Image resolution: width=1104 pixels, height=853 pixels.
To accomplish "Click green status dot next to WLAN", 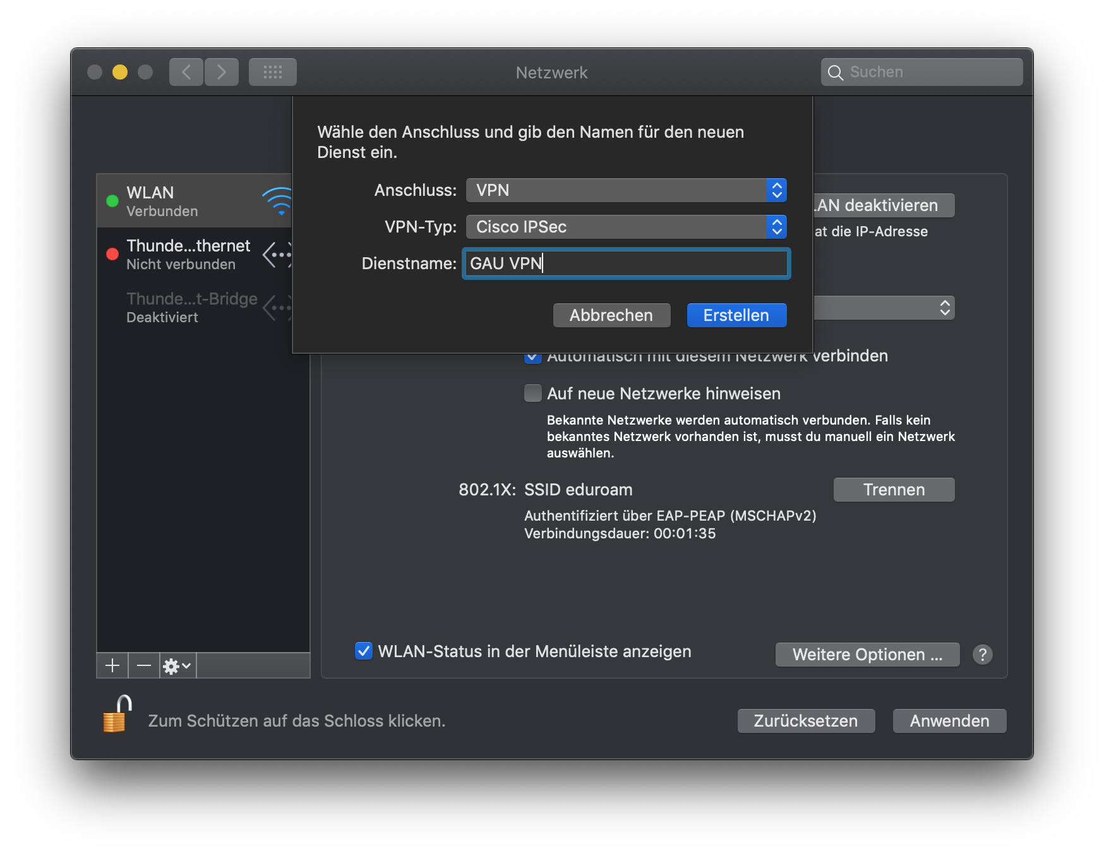I will coord(112,201).
